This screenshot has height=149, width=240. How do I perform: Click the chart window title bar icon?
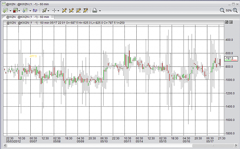4,4
